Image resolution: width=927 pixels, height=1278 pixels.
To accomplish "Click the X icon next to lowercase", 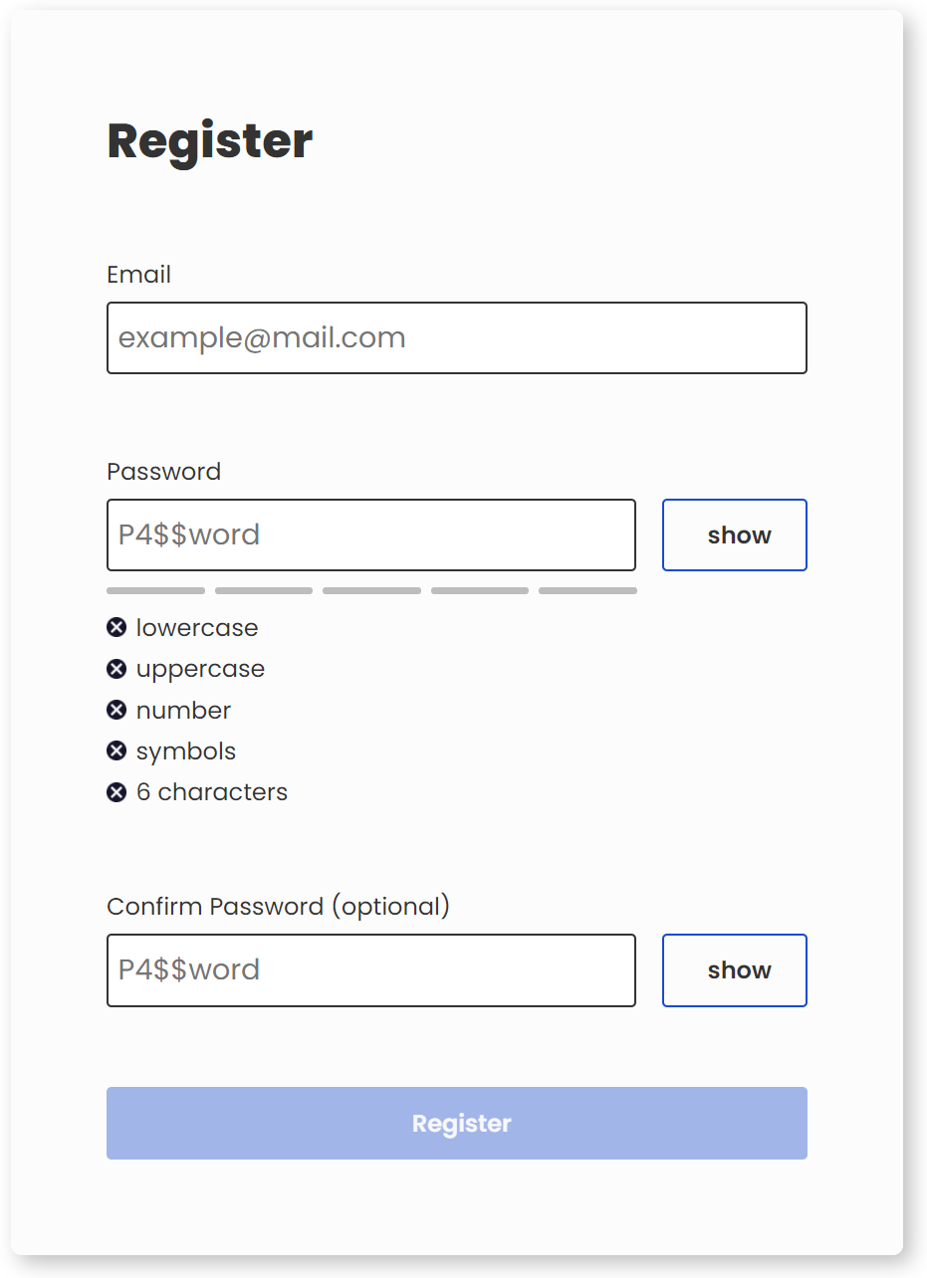I will point(116,627).
